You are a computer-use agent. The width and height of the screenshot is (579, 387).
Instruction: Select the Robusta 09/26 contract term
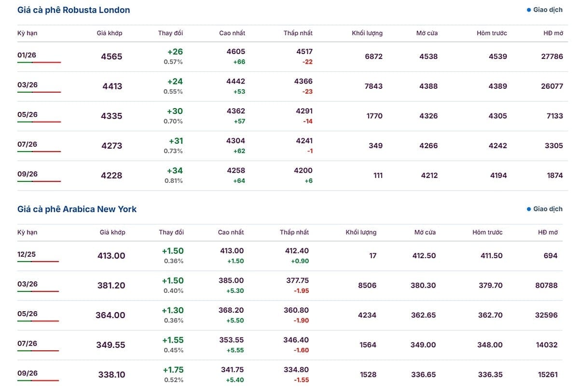coord(28,174)
